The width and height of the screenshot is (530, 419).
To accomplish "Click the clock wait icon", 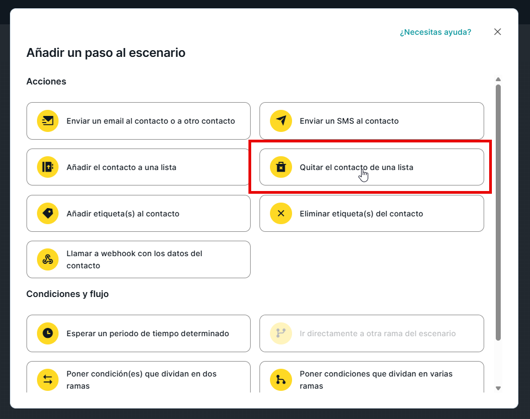I will 48,333.
